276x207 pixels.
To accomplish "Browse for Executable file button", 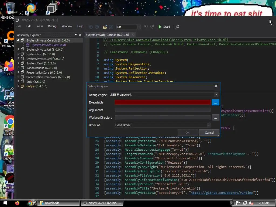I will [215, 102].
